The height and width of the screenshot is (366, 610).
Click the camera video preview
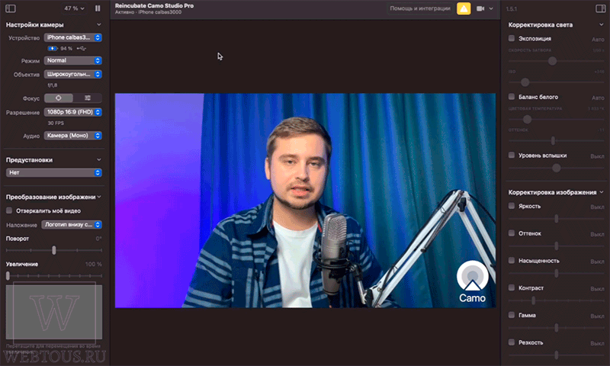[x=305, y=201]
